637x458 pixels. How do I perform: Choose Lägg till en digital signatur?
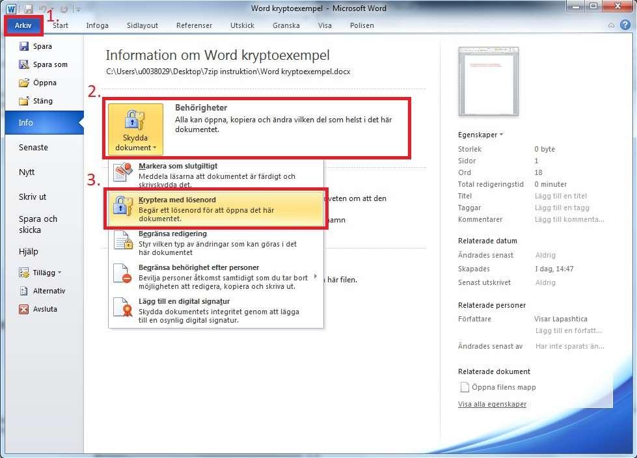(x=216, y=310)
